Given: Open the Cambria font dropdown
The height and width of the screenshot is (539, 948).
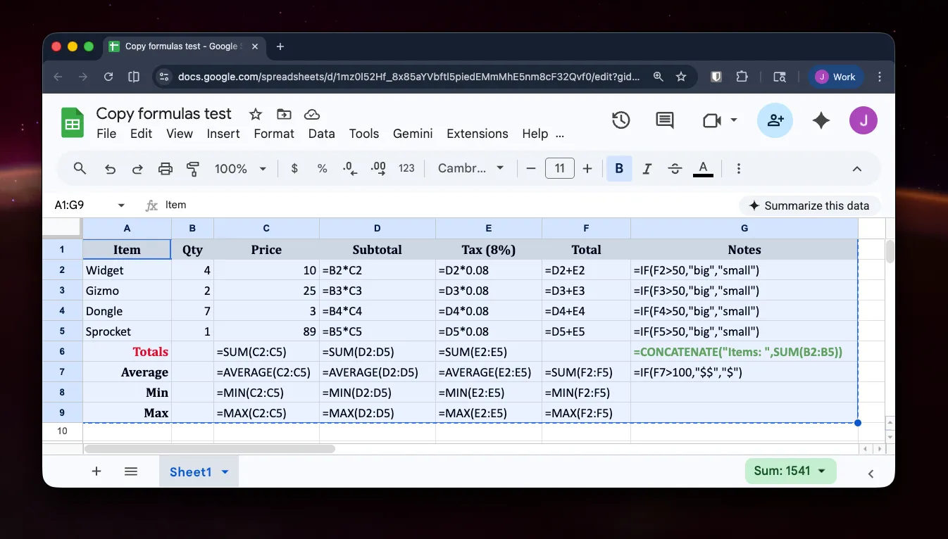Looking at the screenshot, I should coord(470,169).
